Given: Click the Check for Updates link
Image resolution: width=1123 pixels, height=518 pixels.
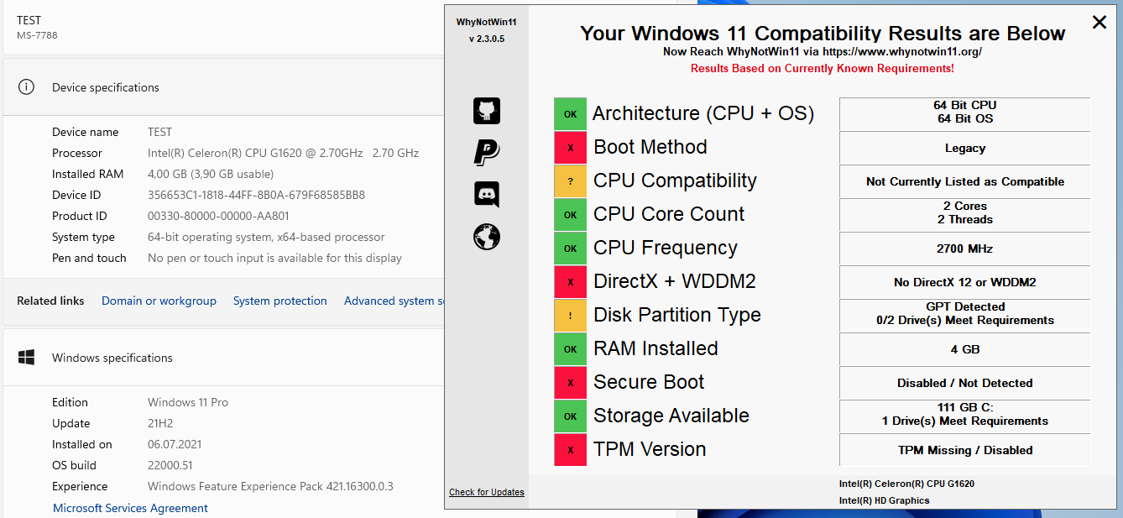Looking at the screenshot, I should coord(487,492).
